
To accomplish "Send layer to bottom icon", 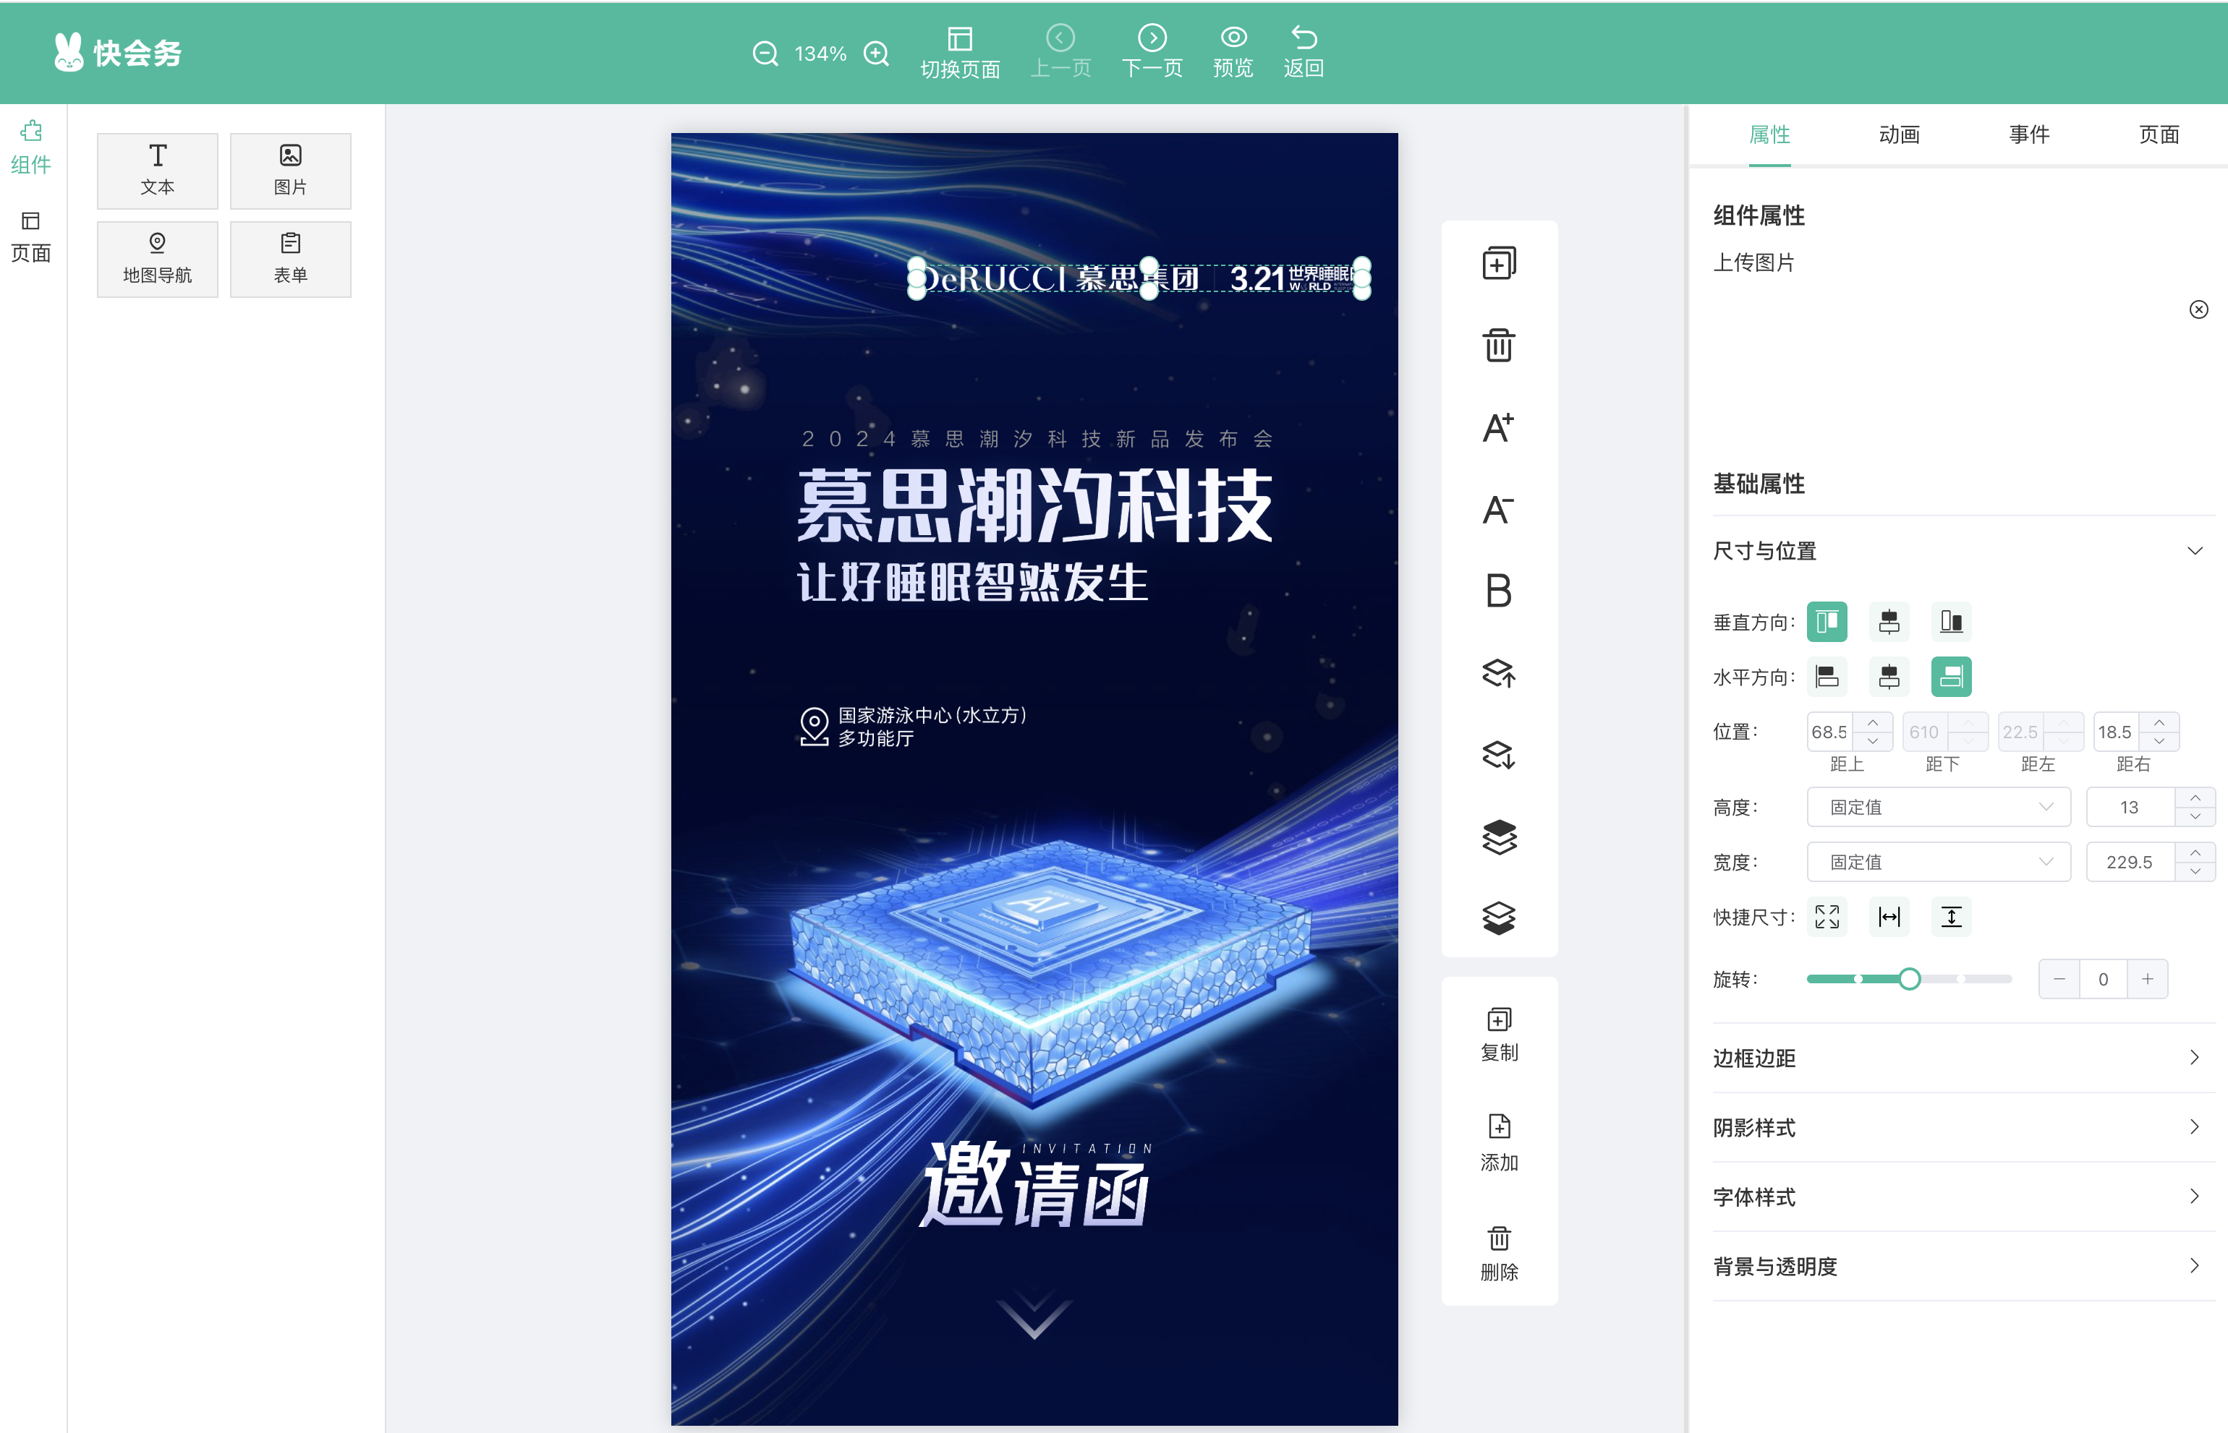I will pyautogui.click(x=1499, y=918).
